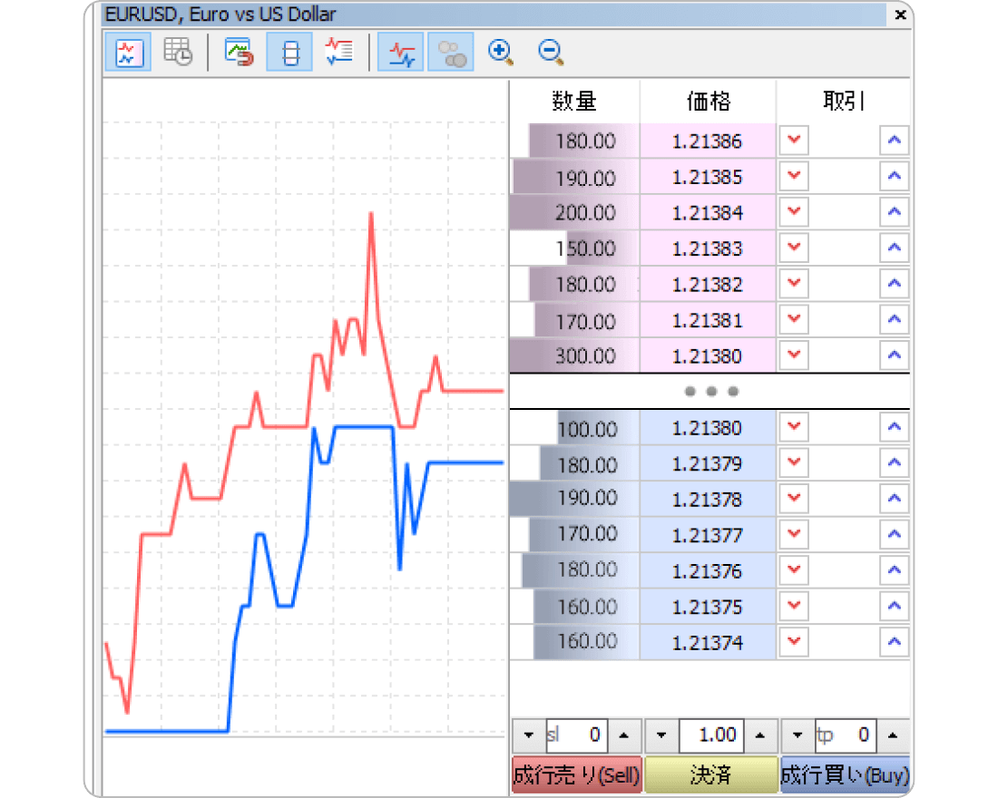The width and height of the screenshot is (998, 798).
Task: Toggle the gray volume circles icon
Action: (x=451, y=53)
